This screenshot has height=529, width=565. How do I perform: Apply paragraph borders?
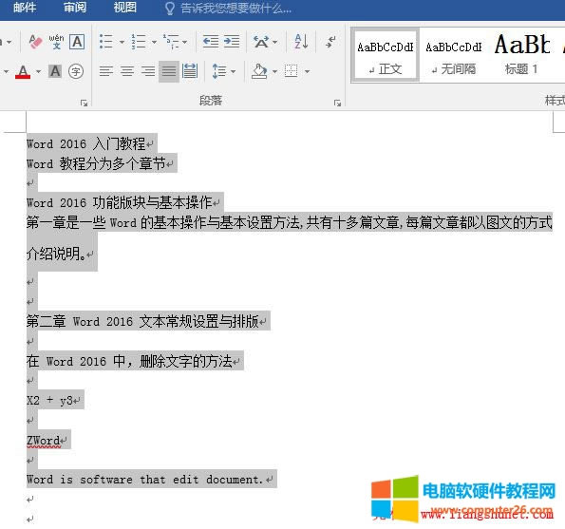tap(292, 71)
